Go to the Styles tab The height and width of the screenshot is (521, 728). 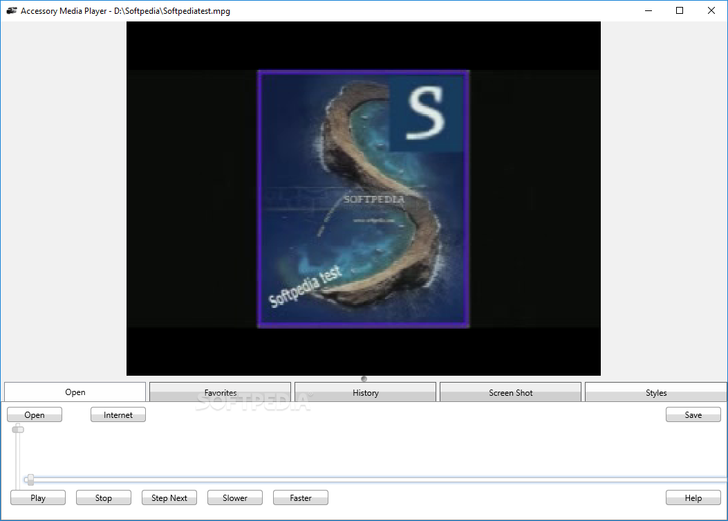[656, 392]
